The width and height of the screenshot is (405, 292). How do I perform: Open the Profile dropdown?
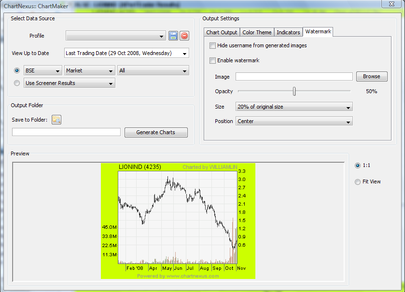coord(116,36)
